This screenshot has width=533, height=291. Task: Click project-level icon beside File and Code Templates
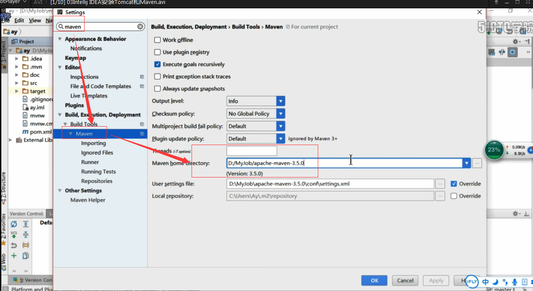pyautogui.click(x=142, y=86)
